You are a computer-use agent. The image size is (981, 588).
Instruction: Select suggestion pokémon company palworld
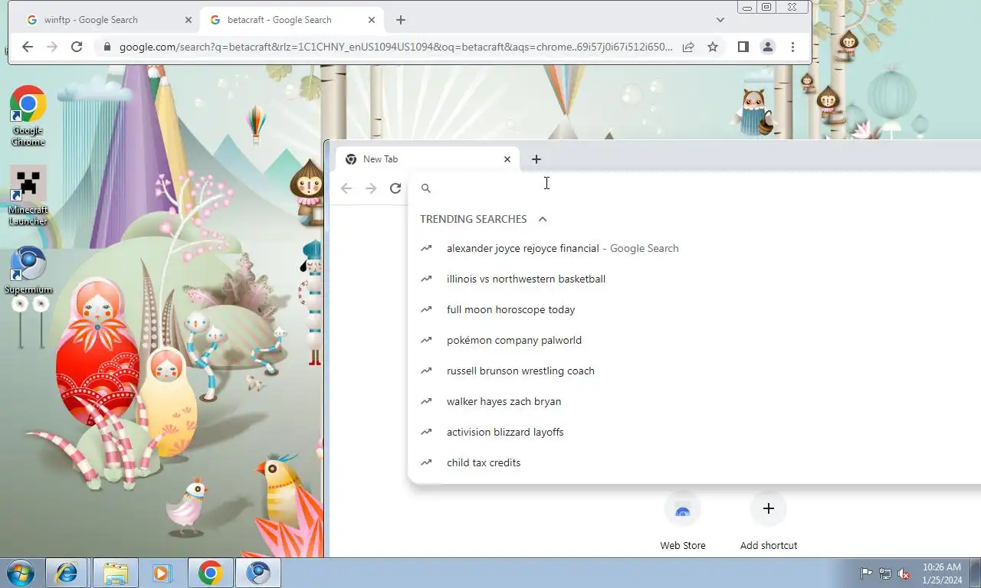(x=694, y=340)
